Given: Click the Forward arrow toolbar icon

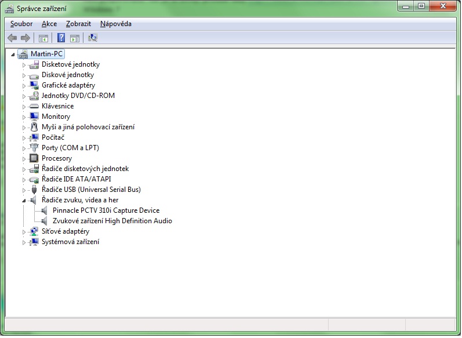Looking at the screenshot, I should pos(26,38).
